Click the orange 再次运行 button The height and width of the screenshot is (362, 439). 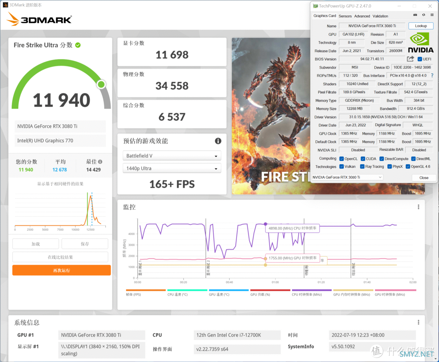62,270
